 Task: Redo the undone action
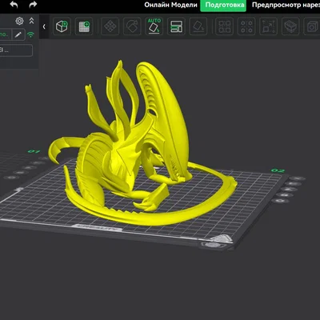coord(33,4)
